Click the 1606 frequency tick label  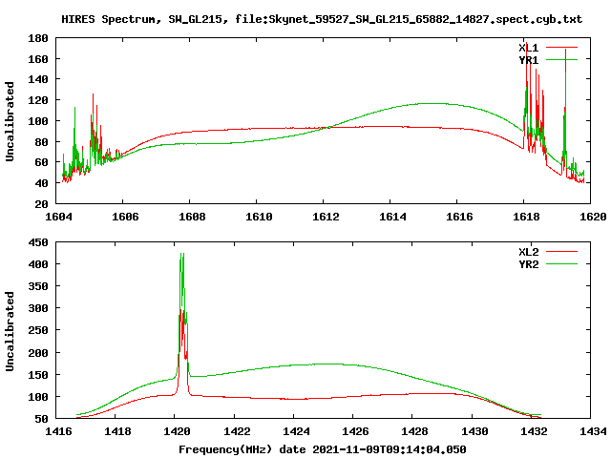(x=125, y=217)
